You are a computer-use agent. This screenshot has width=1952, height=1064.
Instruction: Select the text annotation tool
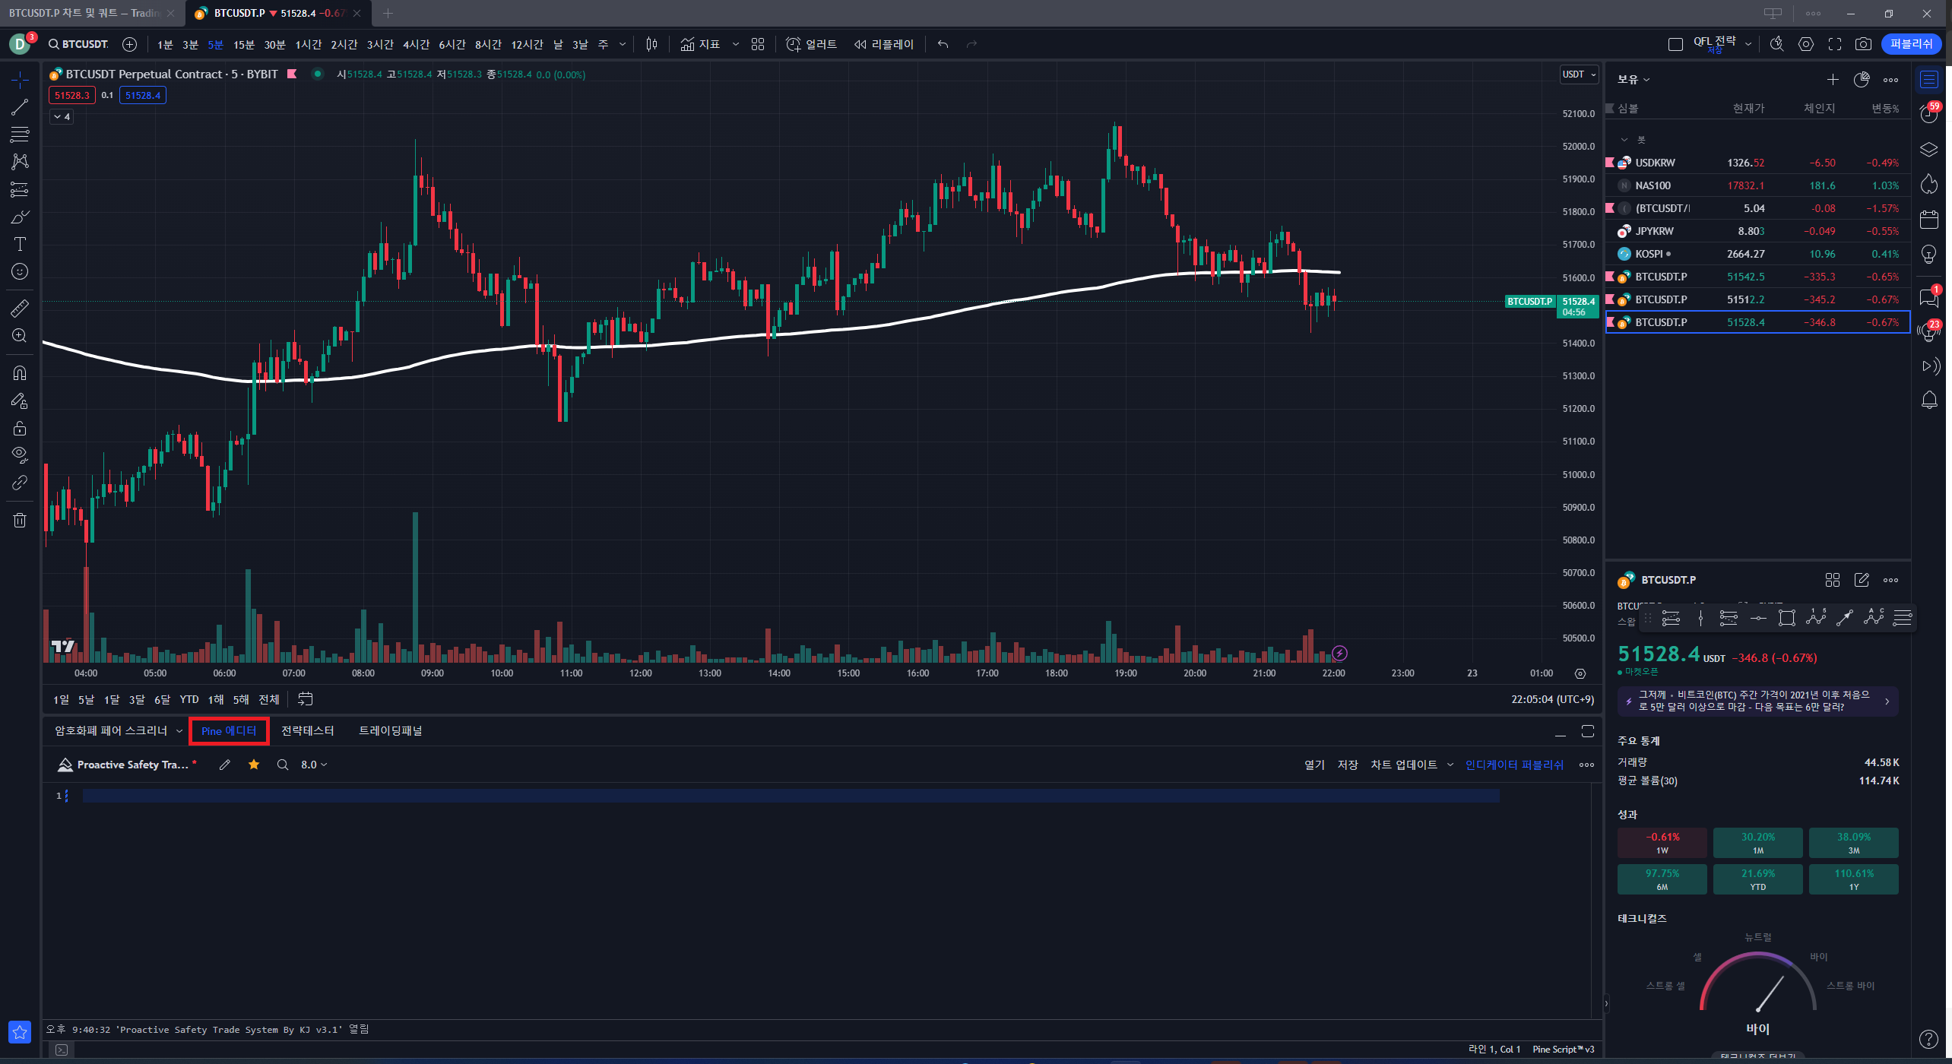tap(20, 244)
